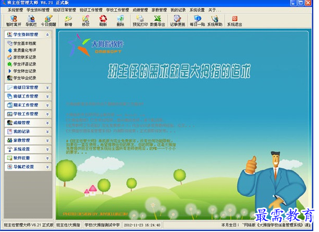Expand 班级工作管理 sidebar panel arrow
Screen dimensions: 319x232
coord(47,96)
